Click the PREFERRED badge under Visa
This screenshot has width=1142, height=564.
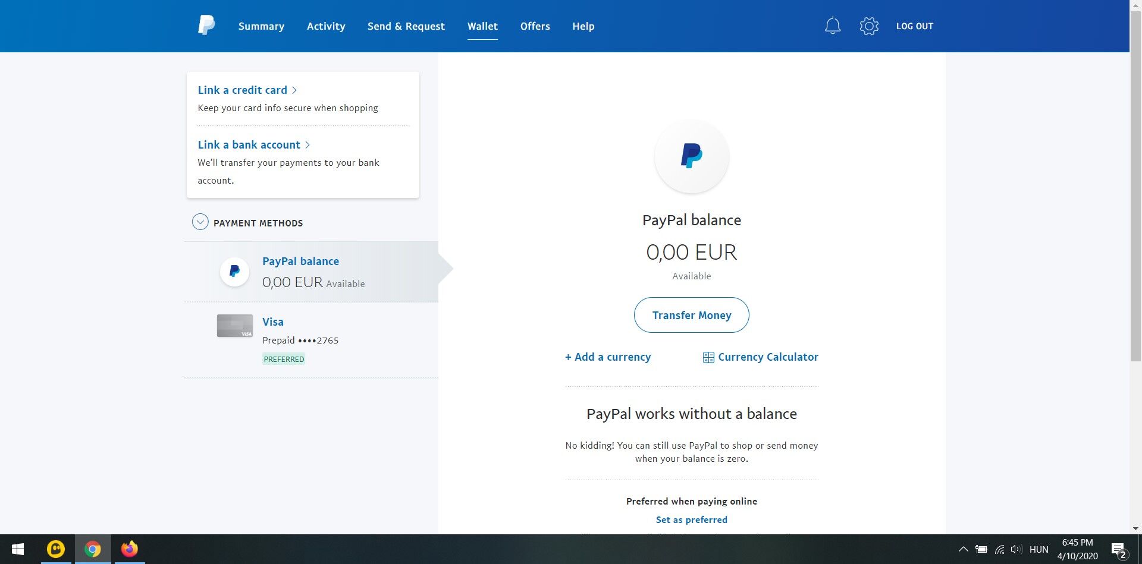(284, 359)
